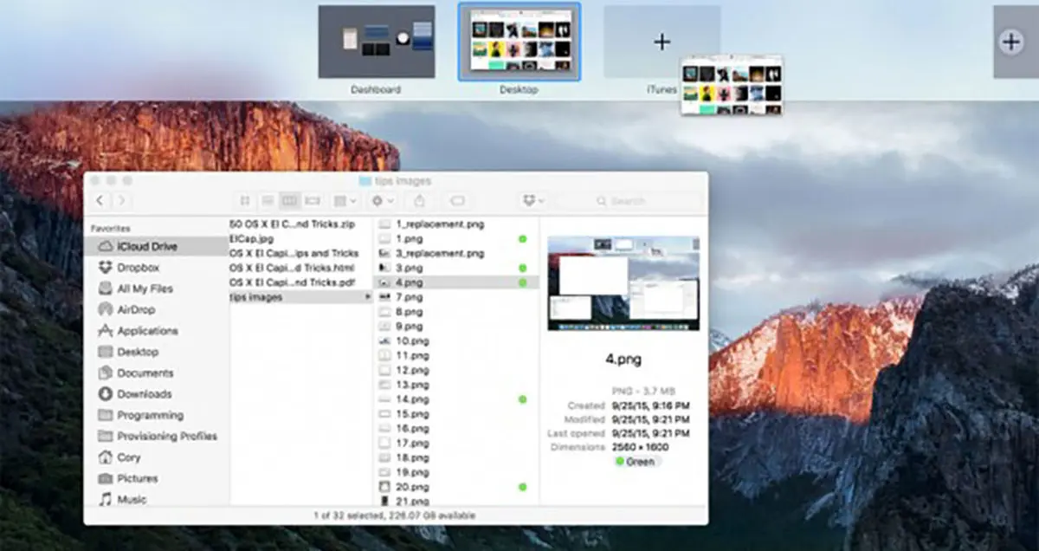
Task: Switch Finder to icon view
Action: [245, 199]
